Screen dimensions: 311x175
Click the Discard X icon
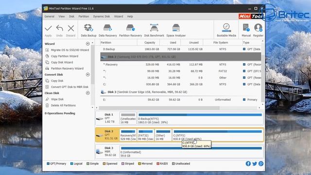(70, 28)
